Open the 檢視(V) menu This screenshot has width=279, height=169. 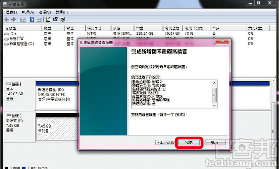(45, 12)
